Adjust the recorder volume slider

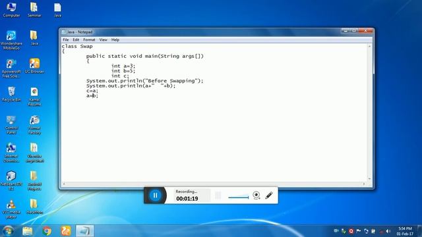coord(239,197)
